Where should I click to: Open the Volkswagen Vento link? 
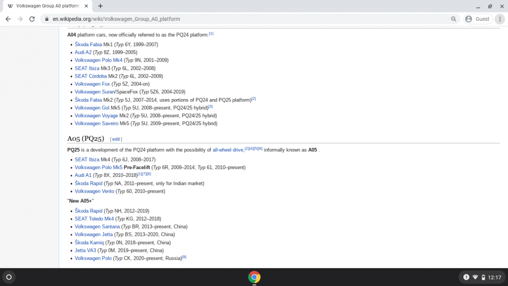(x=94, y=191)
